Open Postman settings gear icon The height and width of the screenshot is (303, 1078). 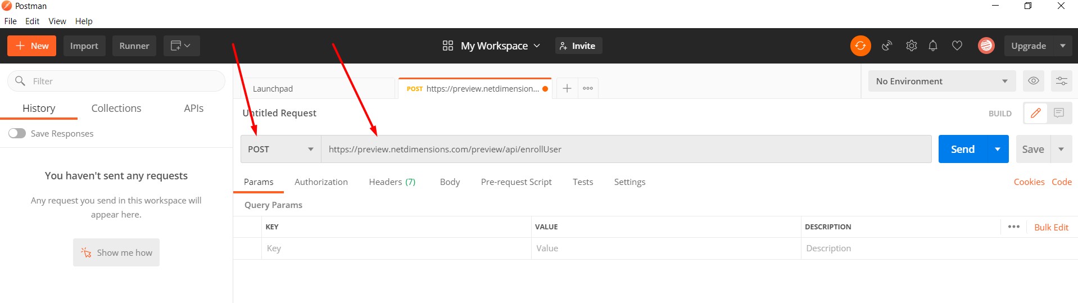tap(911, 46)
